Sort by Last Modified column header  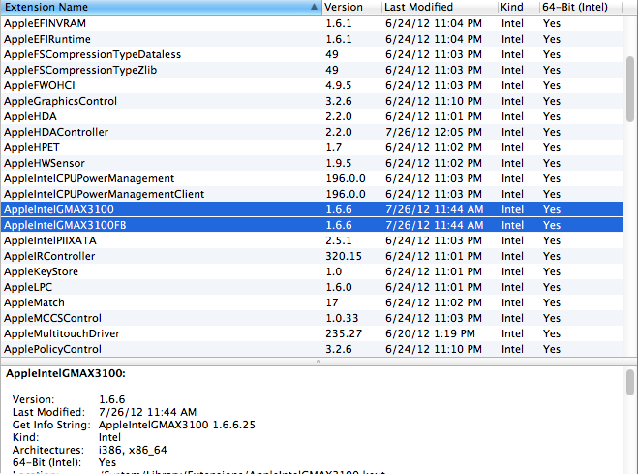point(439,7)
